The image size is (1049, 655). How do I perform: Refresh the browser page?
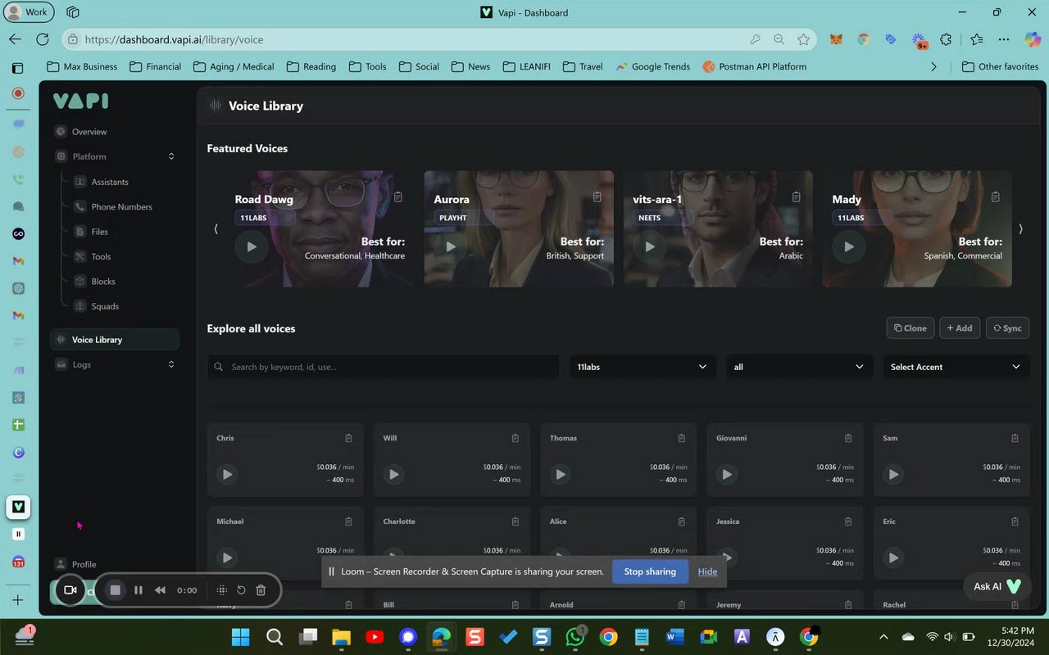pyautogui.click(x=43, y=39)
